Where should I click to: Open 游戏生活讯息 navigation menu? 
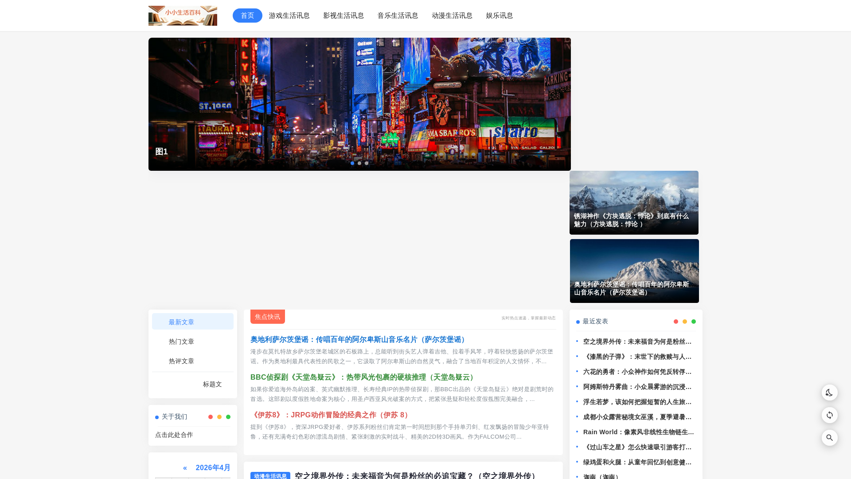coord(289,16)
